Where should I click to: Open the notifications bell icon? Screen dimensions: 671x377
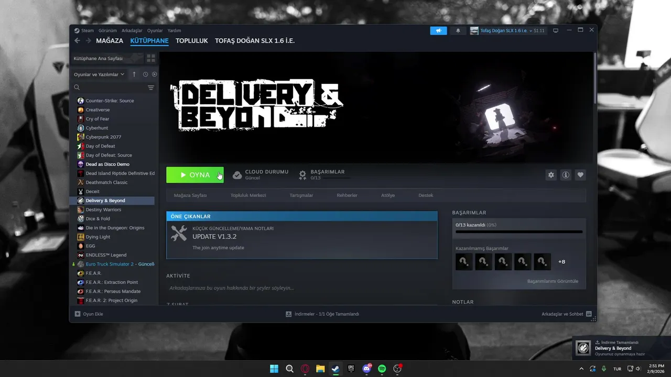click(458, 30)
